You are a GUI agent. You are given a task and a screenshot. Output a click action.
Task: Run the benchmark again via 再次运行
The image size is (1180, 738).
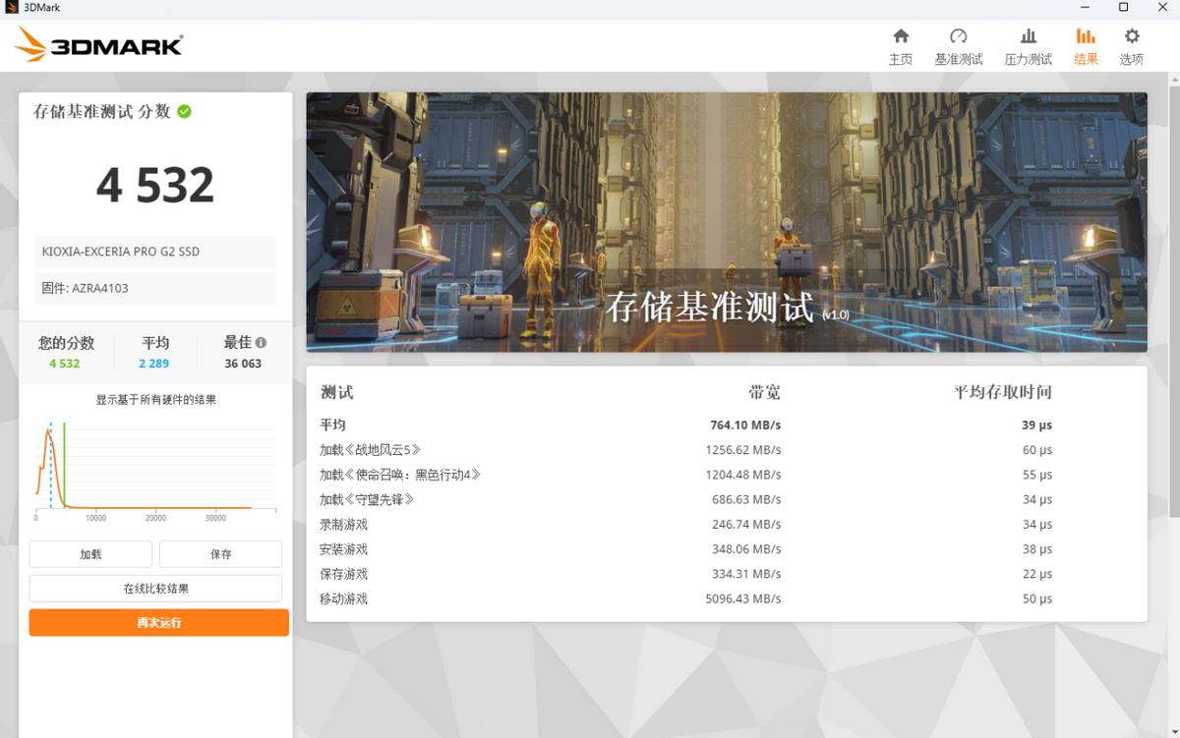(x=158, y=622)
